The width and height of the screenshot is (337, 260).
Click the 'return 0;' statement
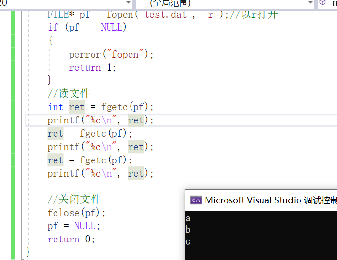coord(71,239)
